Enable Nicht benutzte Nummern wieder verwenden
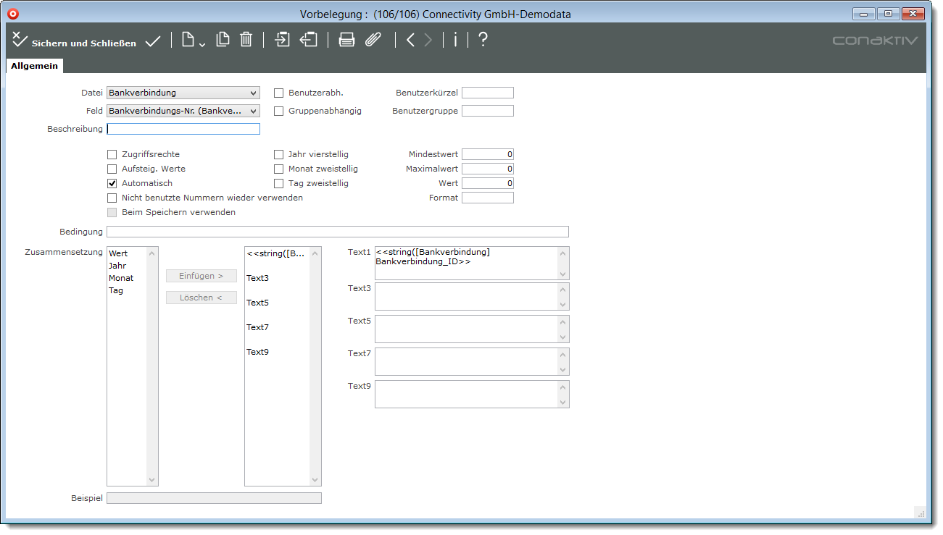 pos(112,198)
